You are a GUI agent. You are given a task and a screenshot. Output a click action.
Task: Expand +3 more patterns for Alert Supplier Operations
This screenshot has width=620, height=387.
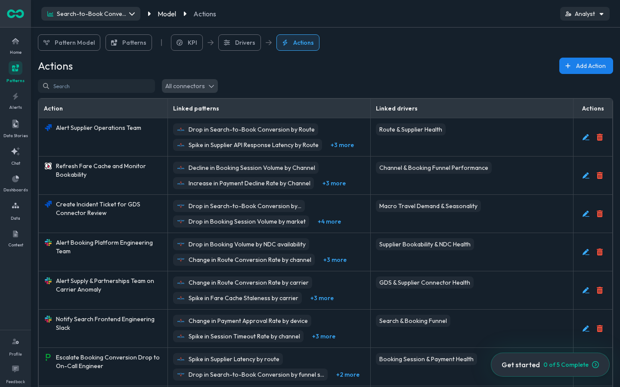tap(342, 145)
